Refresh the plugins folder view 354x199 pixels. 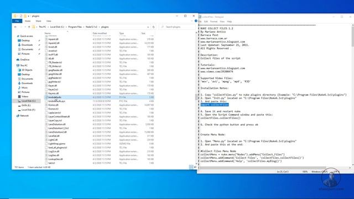(154, 27)
